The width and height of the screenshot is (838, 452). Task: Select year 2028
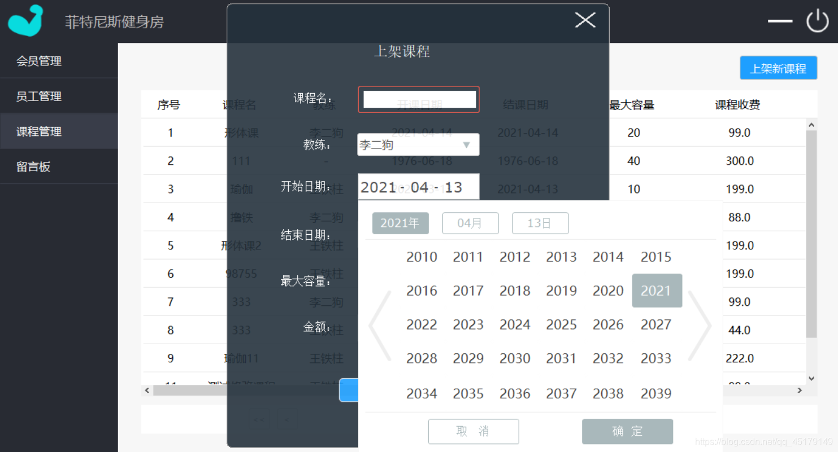tap(422, 358)
